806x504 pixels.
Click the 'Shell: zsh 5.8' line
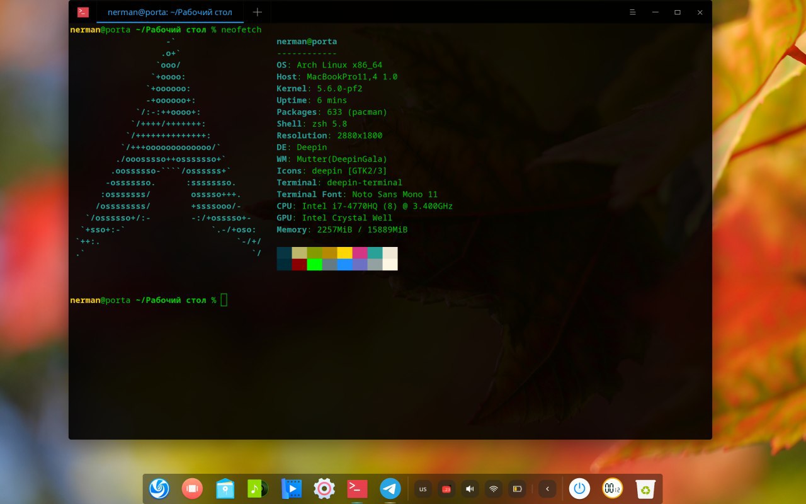click(x=312, y=124)
